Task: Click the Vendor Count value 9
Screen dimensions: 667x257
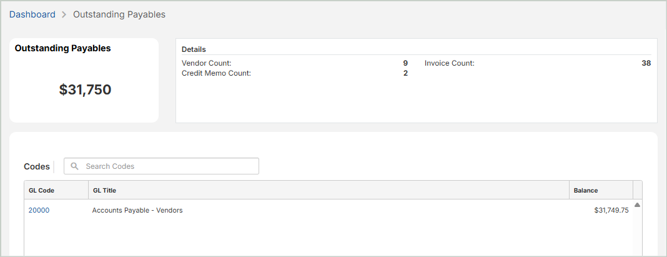Action: (405, 63)
